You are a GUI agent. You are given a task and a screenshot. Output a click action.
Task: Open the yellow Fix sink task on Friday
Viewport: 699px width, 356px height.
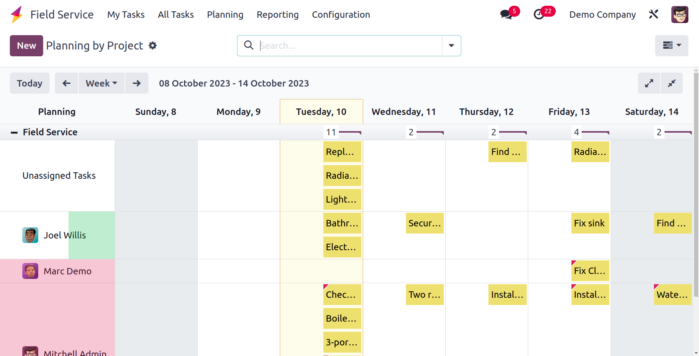coord(590,223)
